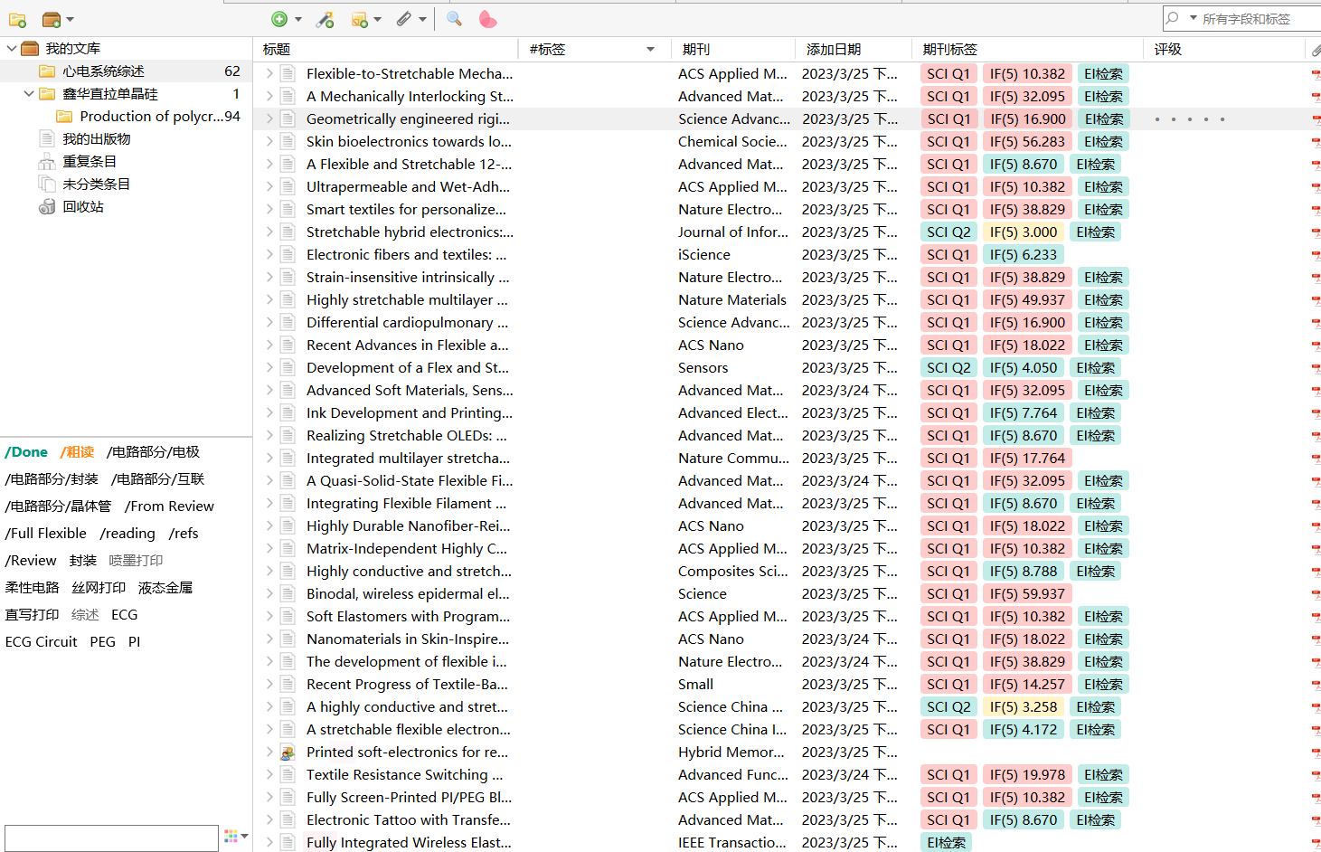This screenshot has width=1321, height=852.
Task: Filter by the green /Done tag
Action: coord(26,452)
